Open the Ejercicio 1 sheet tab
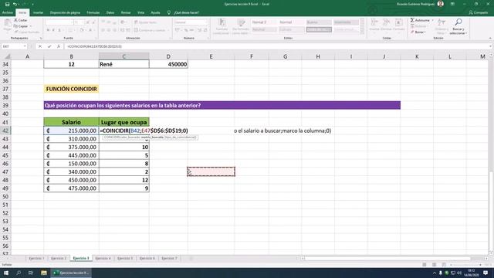This screenshot has height=278, width=494. pyautogui.click(x=36, y=258)
